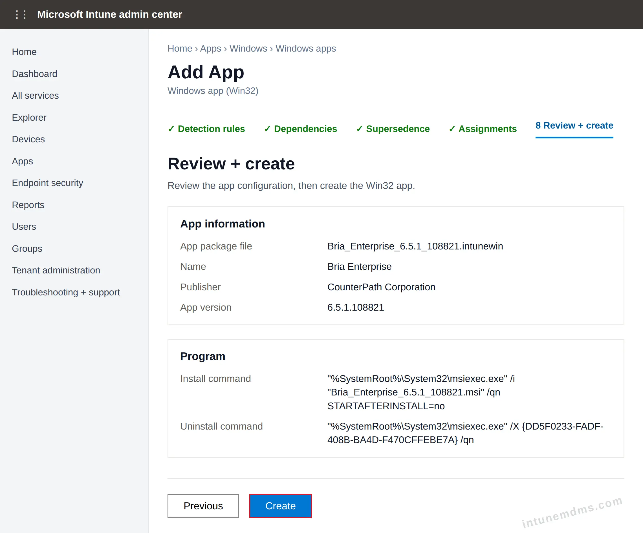Select the install command msiexec text
Viewport: 643px width, 533px height.
421,392
